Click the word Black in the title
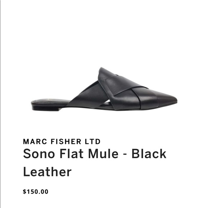This screenshot has width=208, height=208. tap(149, 153)
